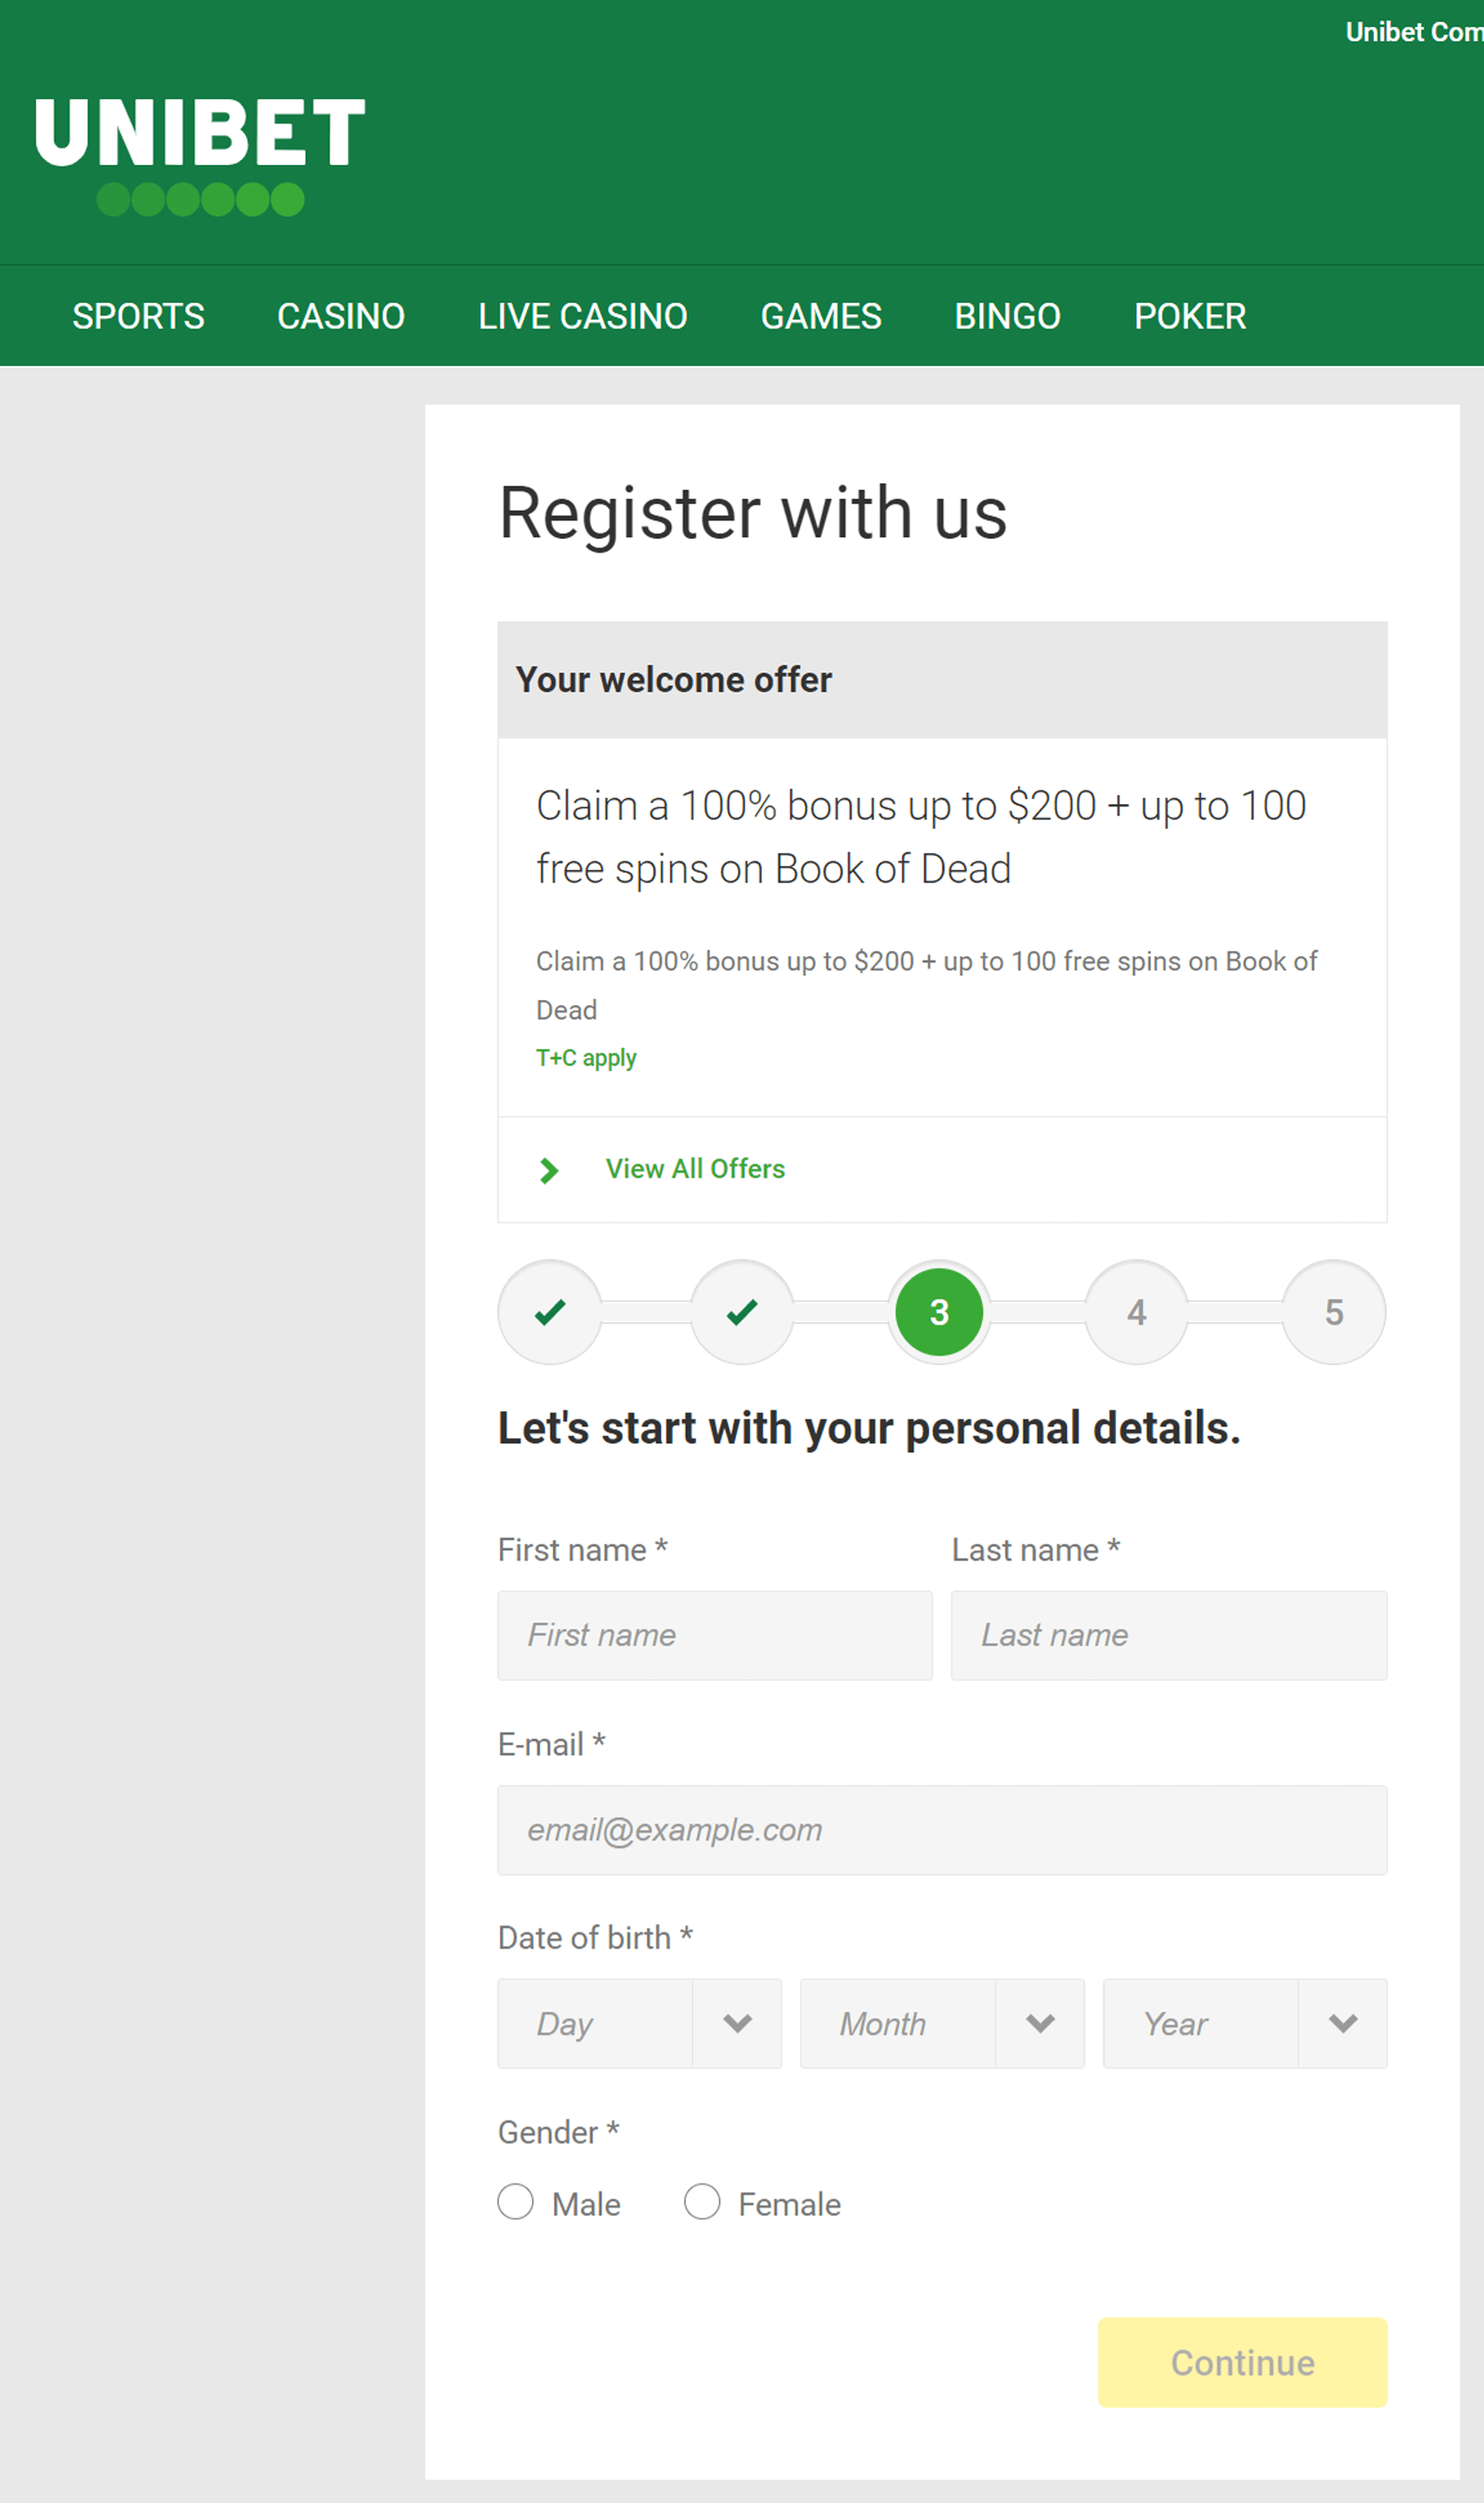The height and width of the screenshot is (2503, 1484).
Task: Focus the First name input field
Action: tap(715, 1635)
